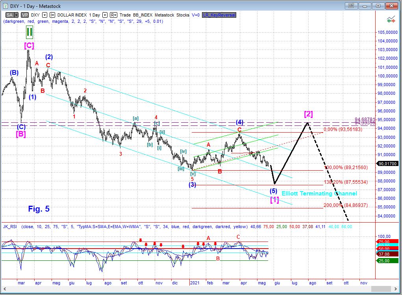Select the magenta [2] wave label
The width and height of the screenshot is (402, 295).
(x=308, y=114)
